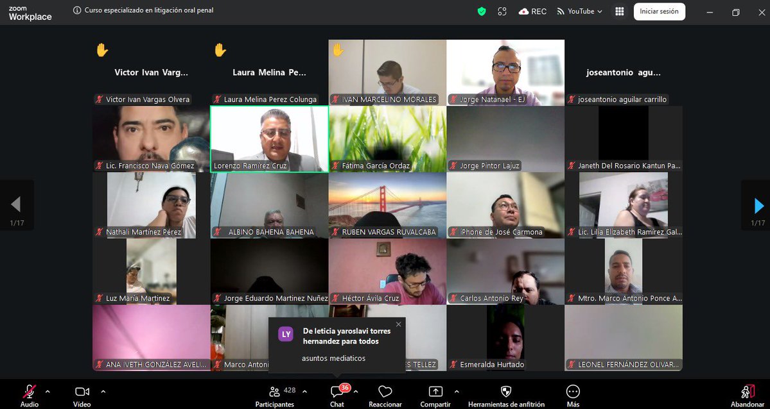The height and width of the screenshot is (409, 770).
Task: Open the meeting info icon beside the title
Action: click(77, 10)
